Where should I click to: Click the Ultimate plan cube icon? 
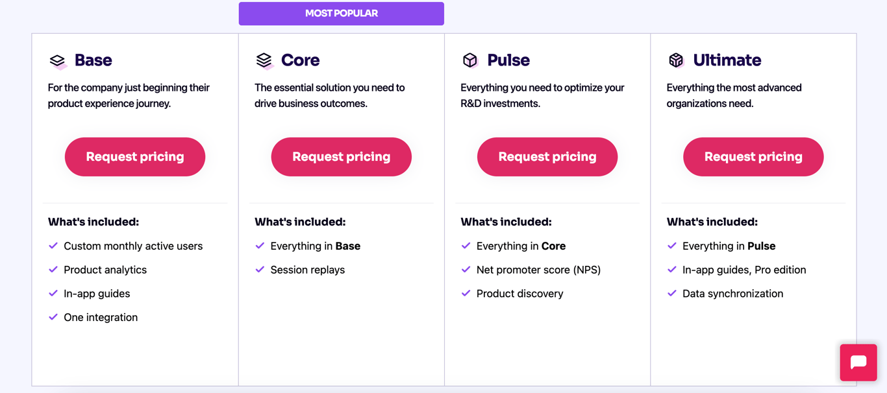pyautogui.click(x=676, y=60)
